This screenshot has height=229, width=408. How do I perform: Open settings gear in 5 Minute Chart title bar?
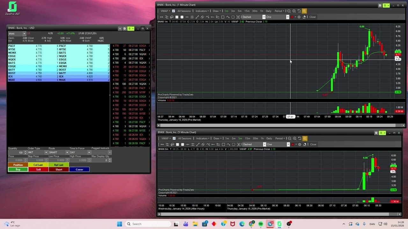click(376, 133)
